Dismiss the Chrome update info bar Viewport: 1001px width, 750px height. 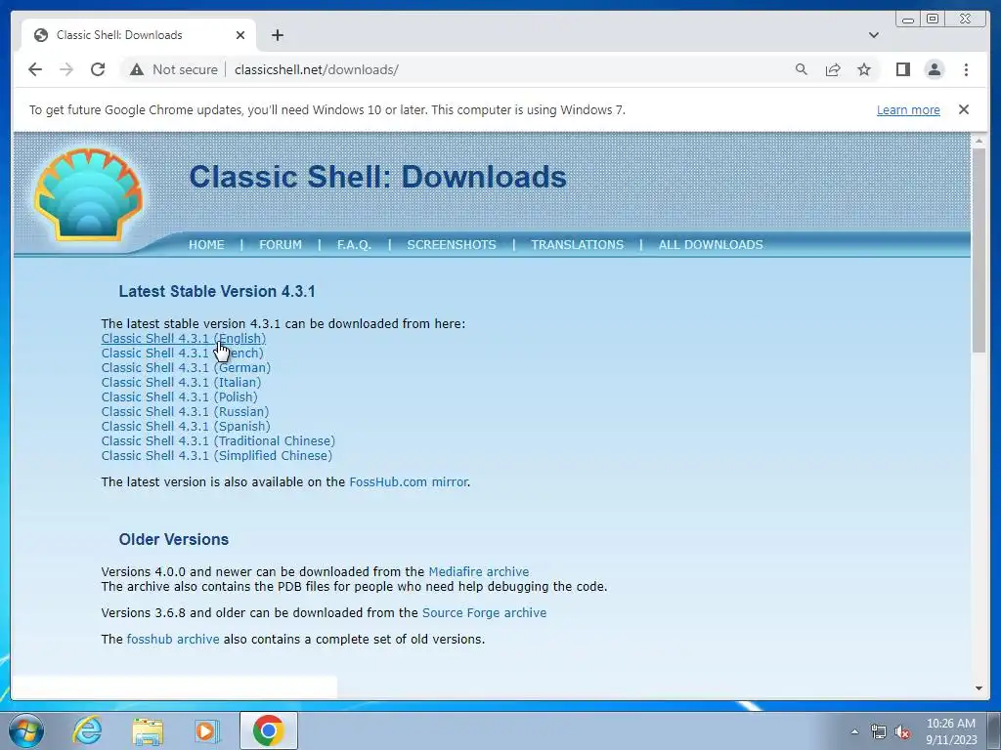[x=964, y=109]
